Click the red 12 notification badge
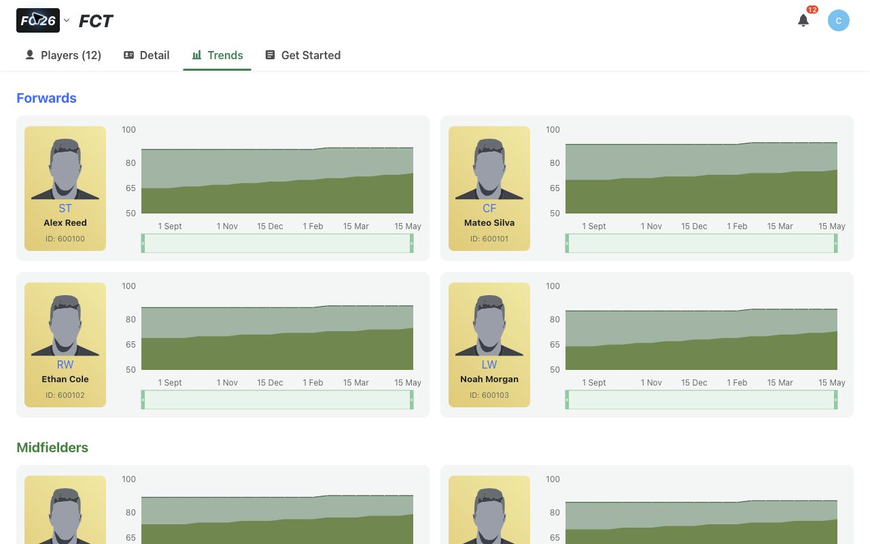 (812, 10)
